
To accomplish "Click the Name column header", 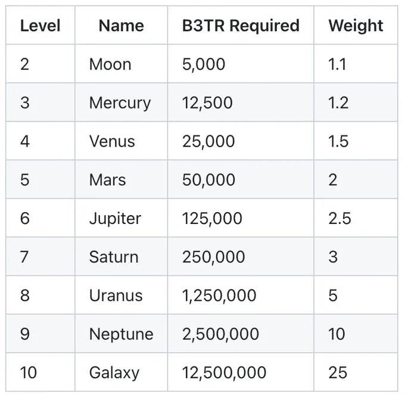I will [121, 26].
